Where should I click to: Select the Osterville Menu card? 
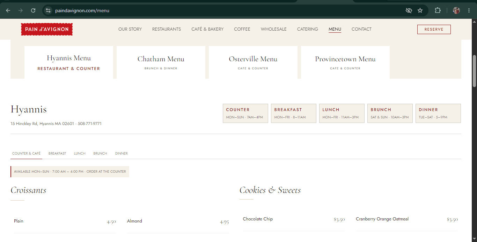pos(253,62)
